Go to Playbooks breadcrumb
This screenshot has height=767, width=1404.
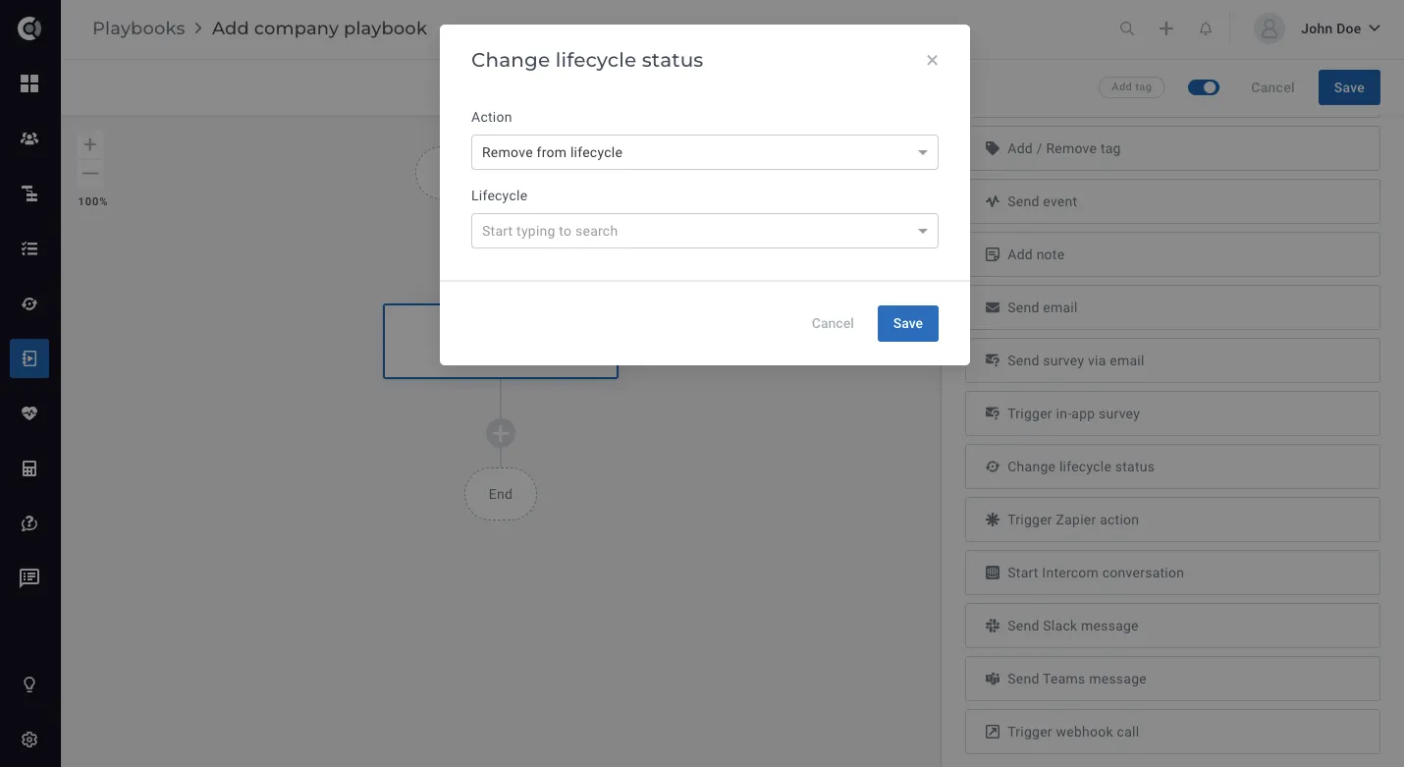pos(138,28)
